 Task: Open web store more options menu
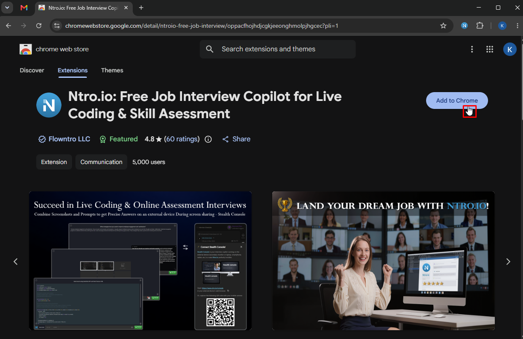tap(472, 49)
